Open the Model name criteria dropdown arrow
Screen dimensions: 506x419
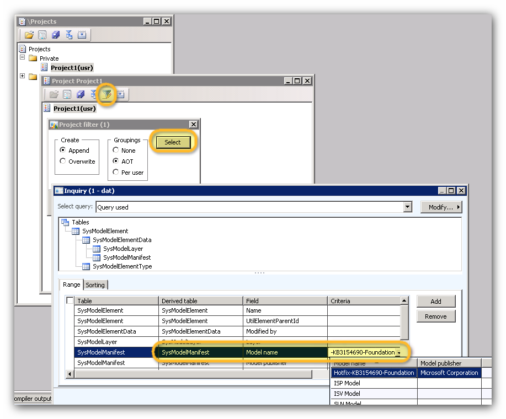pyautogui.click(x=398, y=353)
